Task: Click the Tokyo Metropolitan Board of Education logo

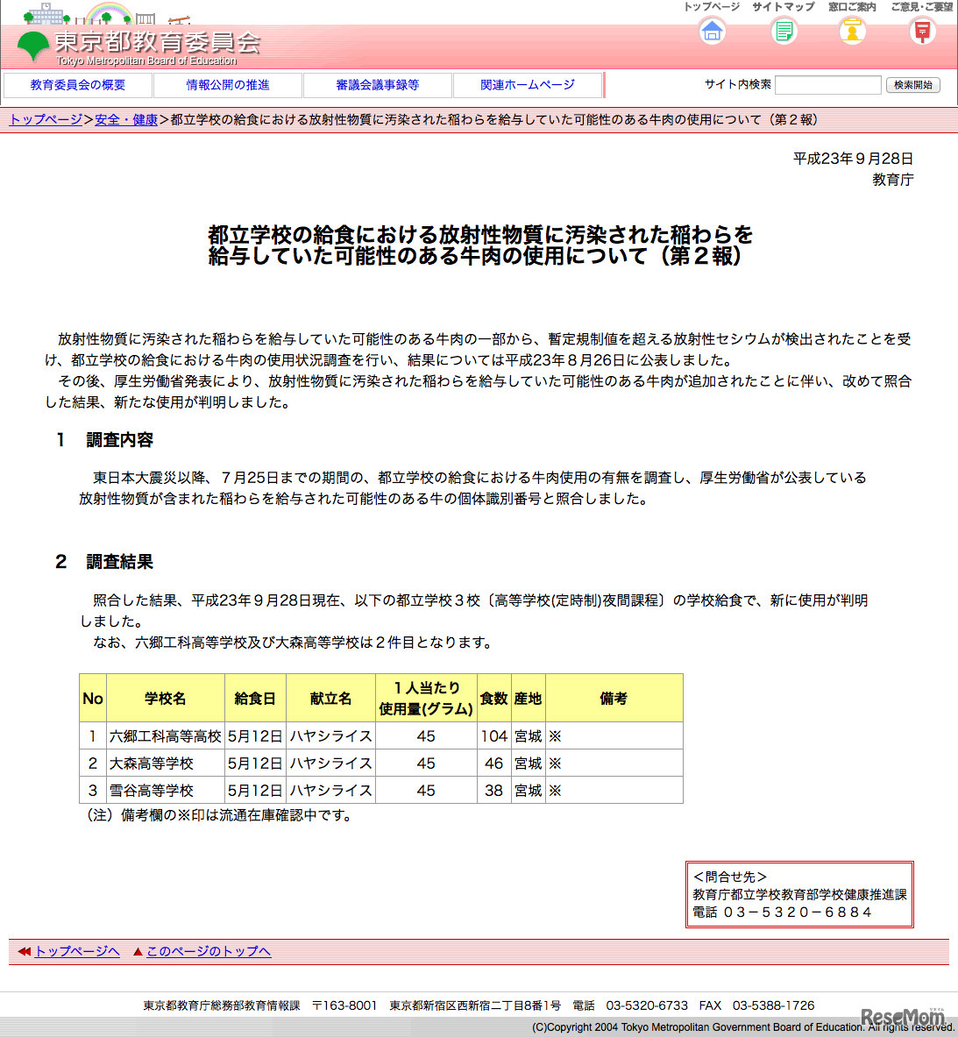Action: click(x=140, y=44)
